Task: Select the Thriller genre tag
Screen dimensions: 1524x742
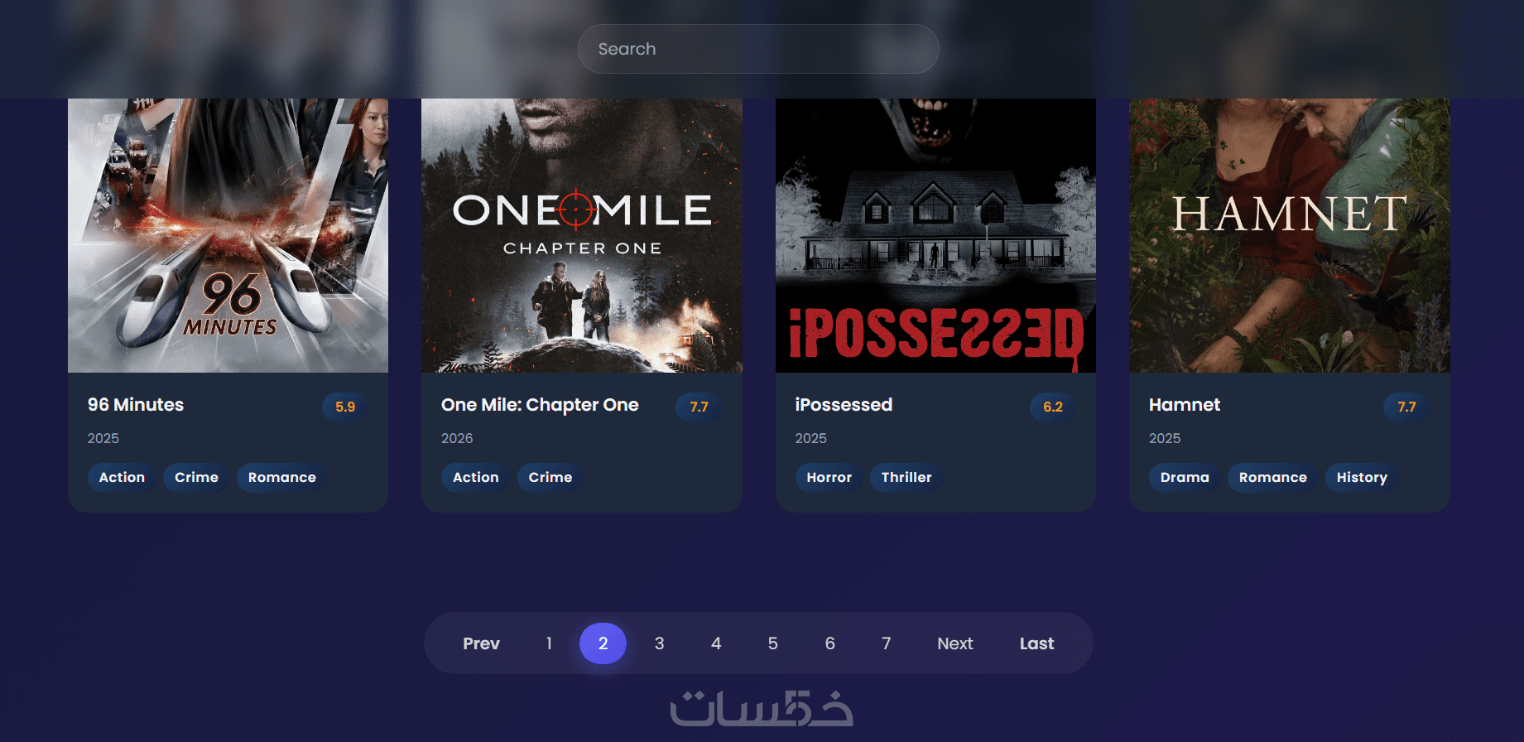Action: click(906, 477)
